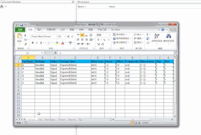
Task: Switch to the Cal sheet tab
Action: [40, 119]
